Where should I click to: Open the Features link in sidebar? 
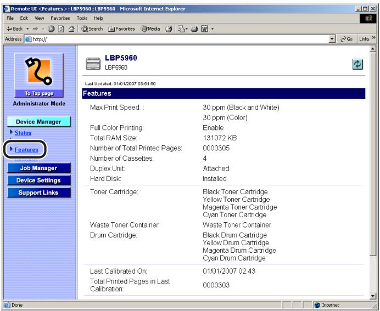point(26,150)
